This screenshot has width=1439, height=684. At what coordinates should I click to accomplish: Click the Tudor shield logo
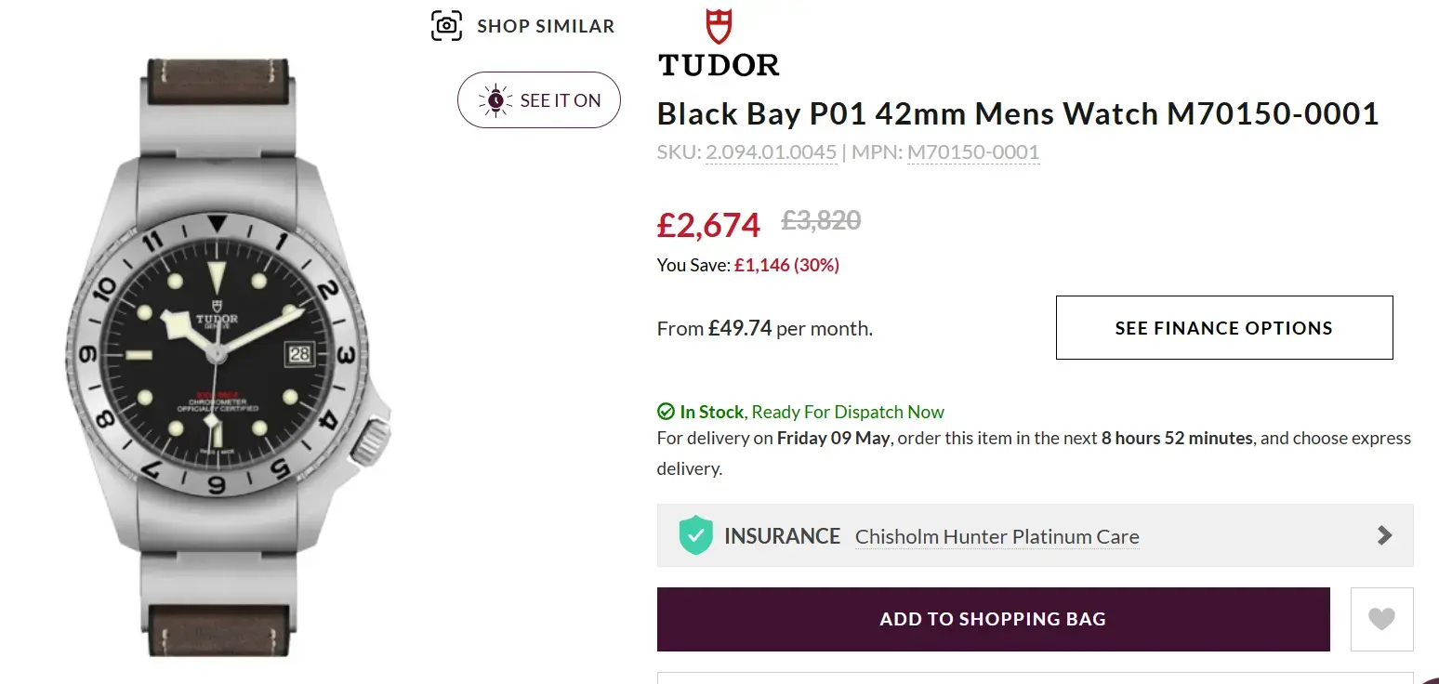tap(719, 27)
